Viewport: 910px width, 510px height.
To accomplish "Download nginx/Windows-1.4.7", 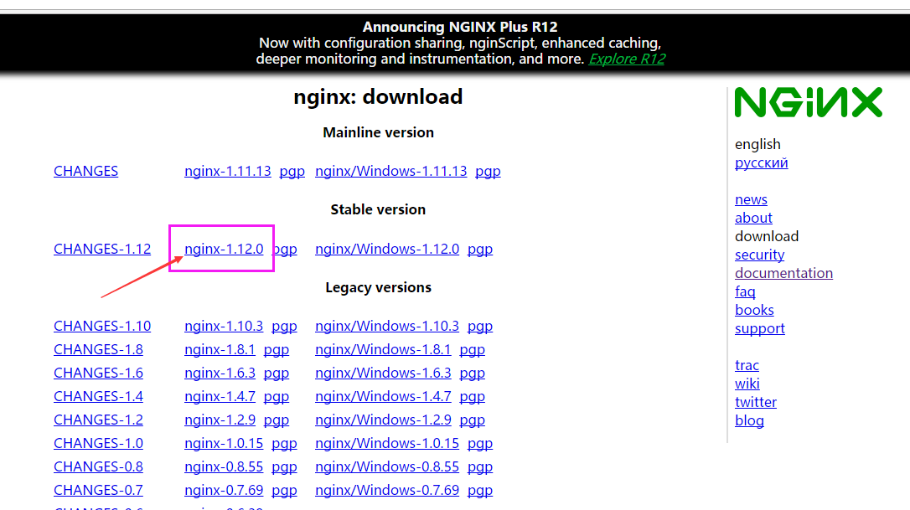I will pos(383,396).
